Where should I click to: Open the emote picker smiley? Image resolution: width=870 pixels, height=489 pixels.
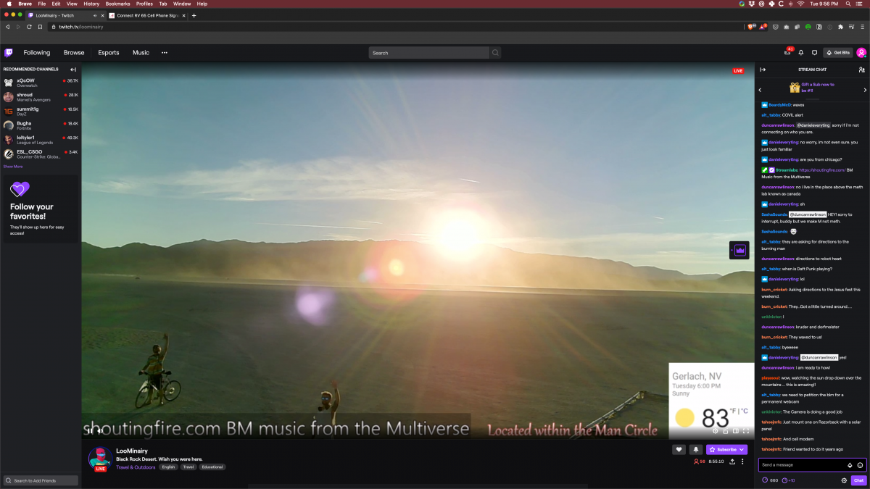tap(860, 465)
